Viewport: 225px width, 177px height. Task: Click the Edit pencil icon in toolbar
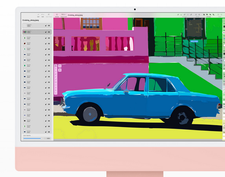[x=38, y=15]
